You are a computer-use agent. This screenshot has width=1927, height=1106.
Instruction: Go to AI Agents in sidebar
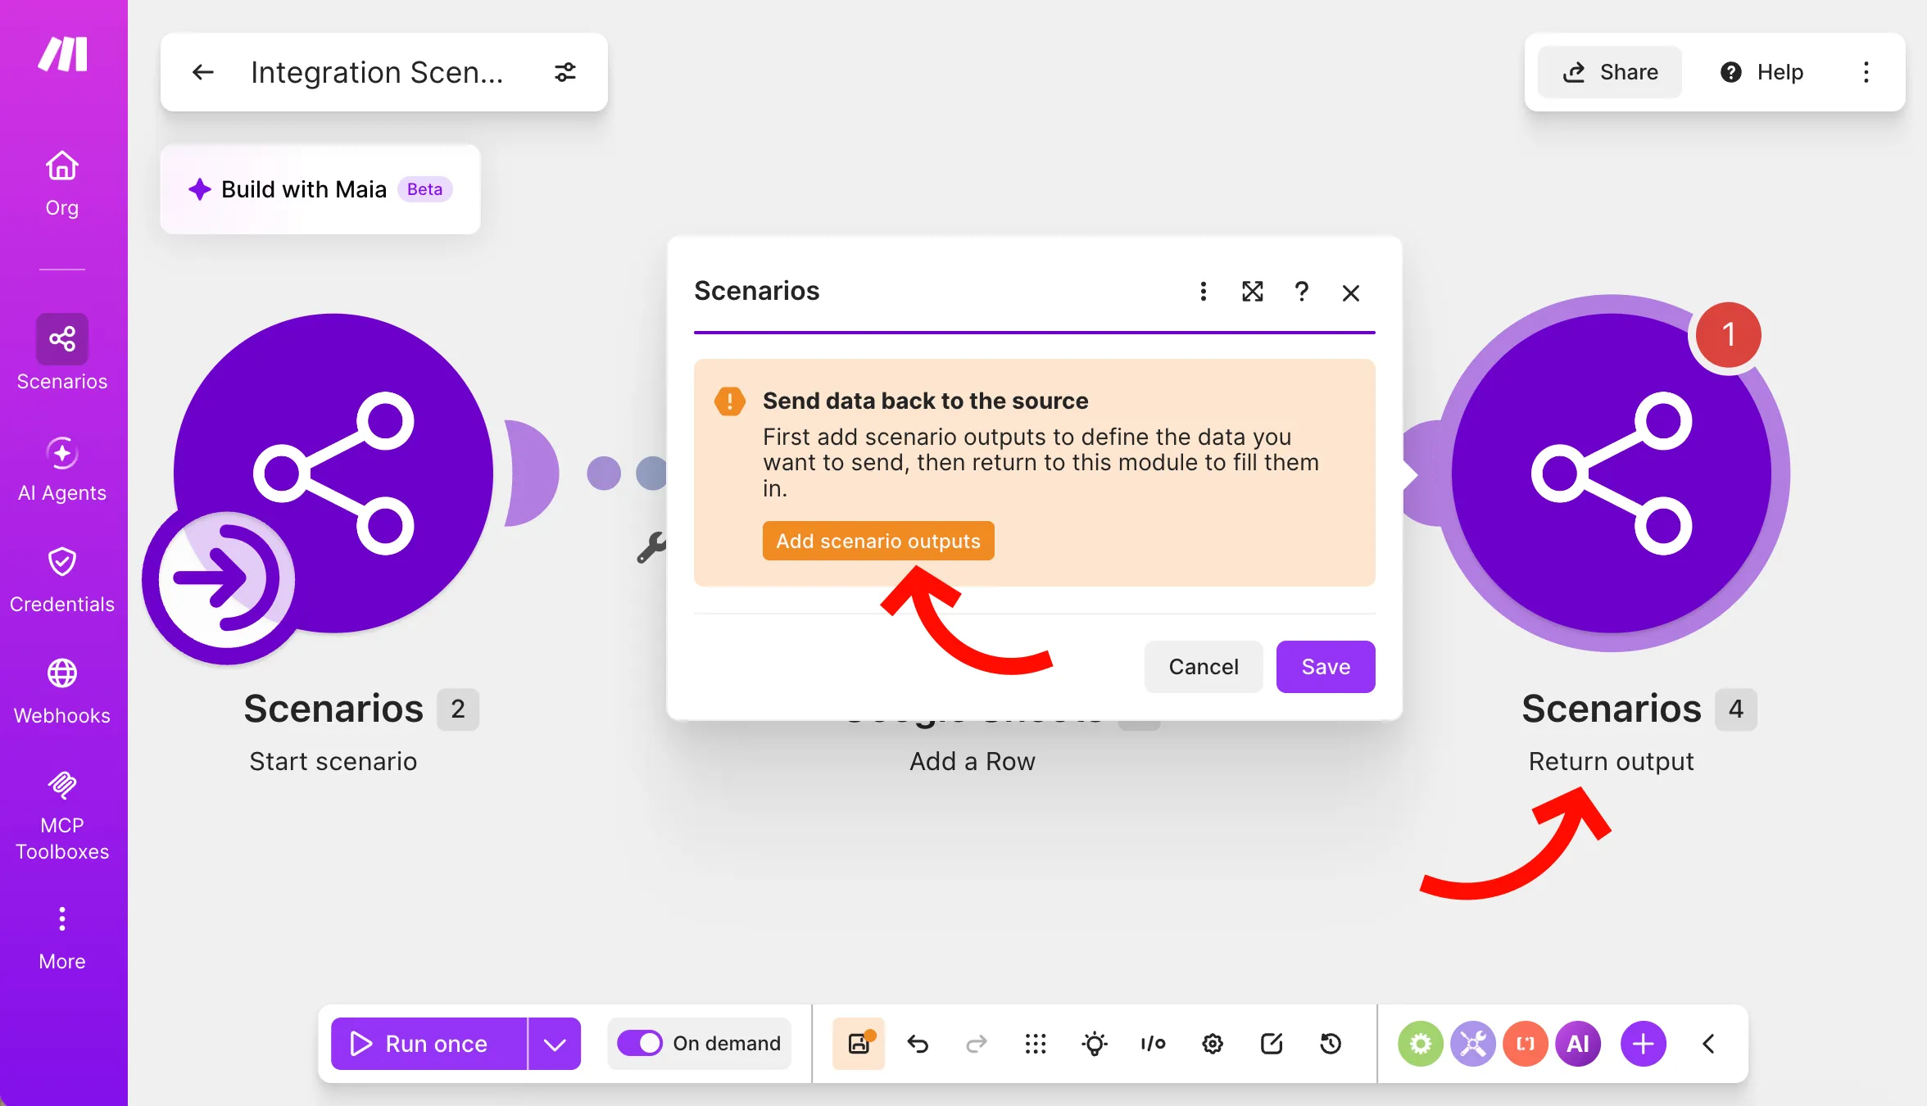coord(62,469)
